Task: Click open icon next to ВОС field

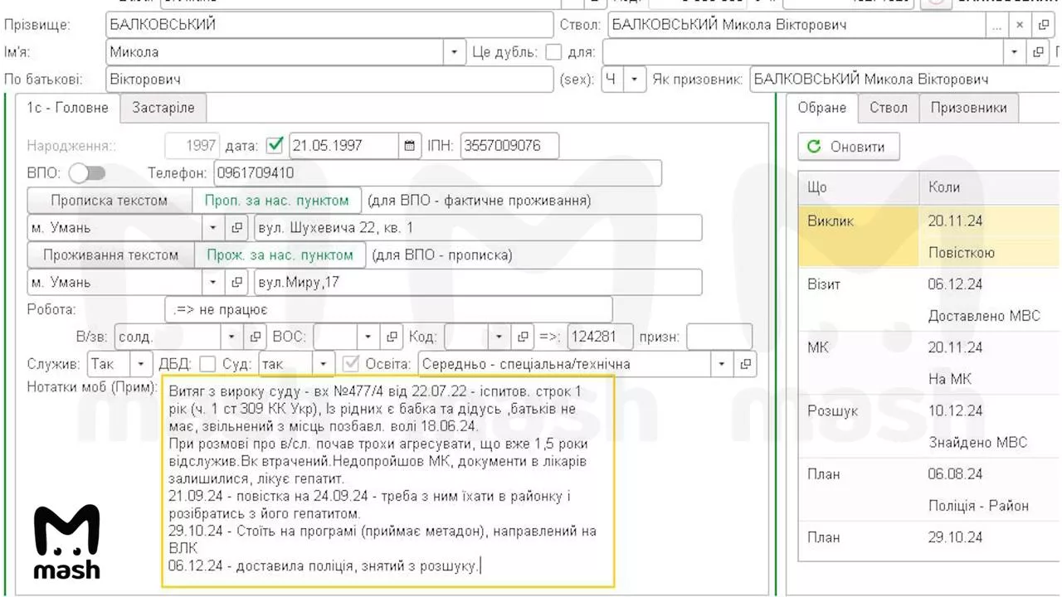Action: pos(390,337)
